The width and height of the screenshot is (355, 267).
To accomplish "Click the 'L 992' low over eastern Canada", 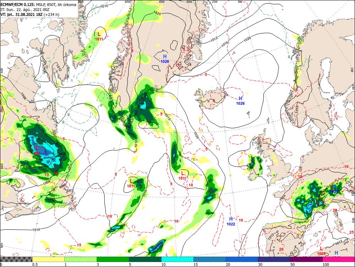I will click(x=37, y=151).
